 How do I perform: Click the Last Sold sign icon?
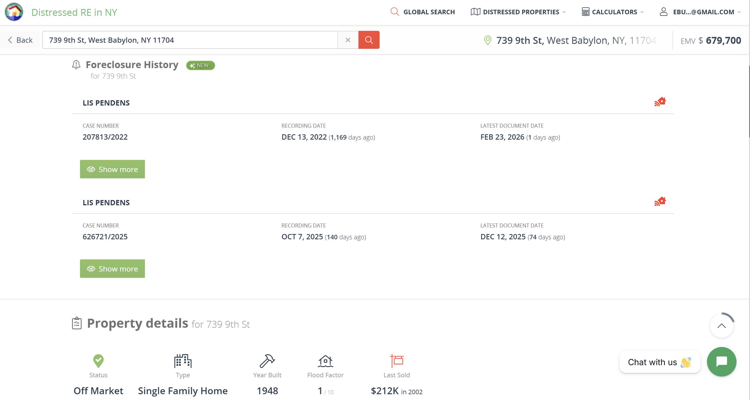click(x=397, y=360)
